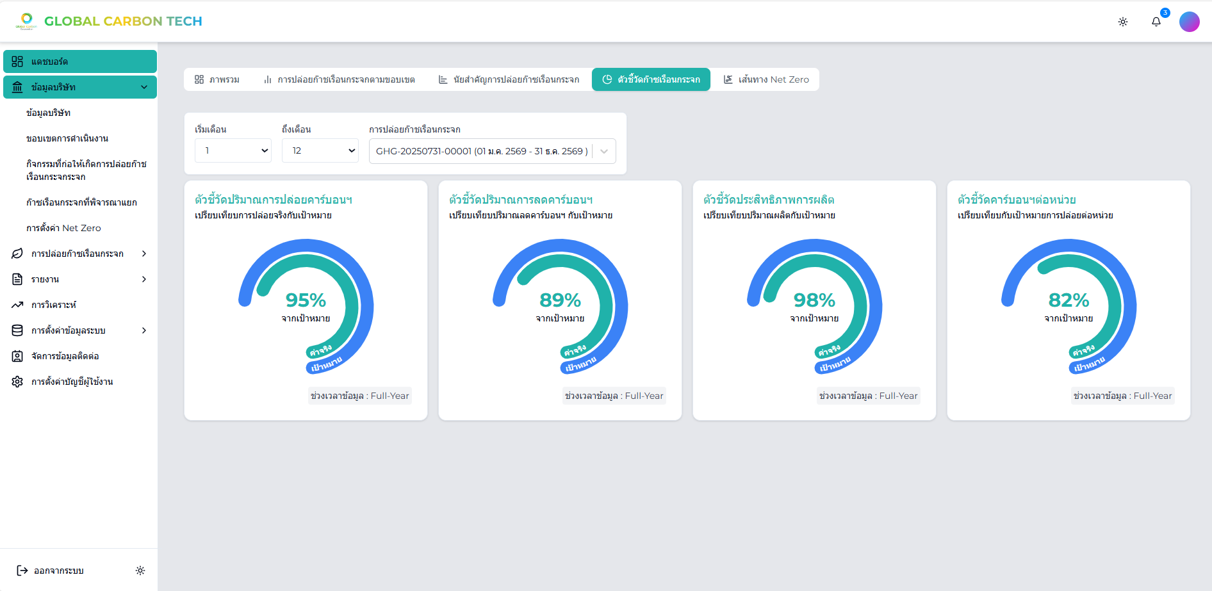Switch to the ภาพรวม overview tab
Screen dimensions: 1212x591
[217, 79]
